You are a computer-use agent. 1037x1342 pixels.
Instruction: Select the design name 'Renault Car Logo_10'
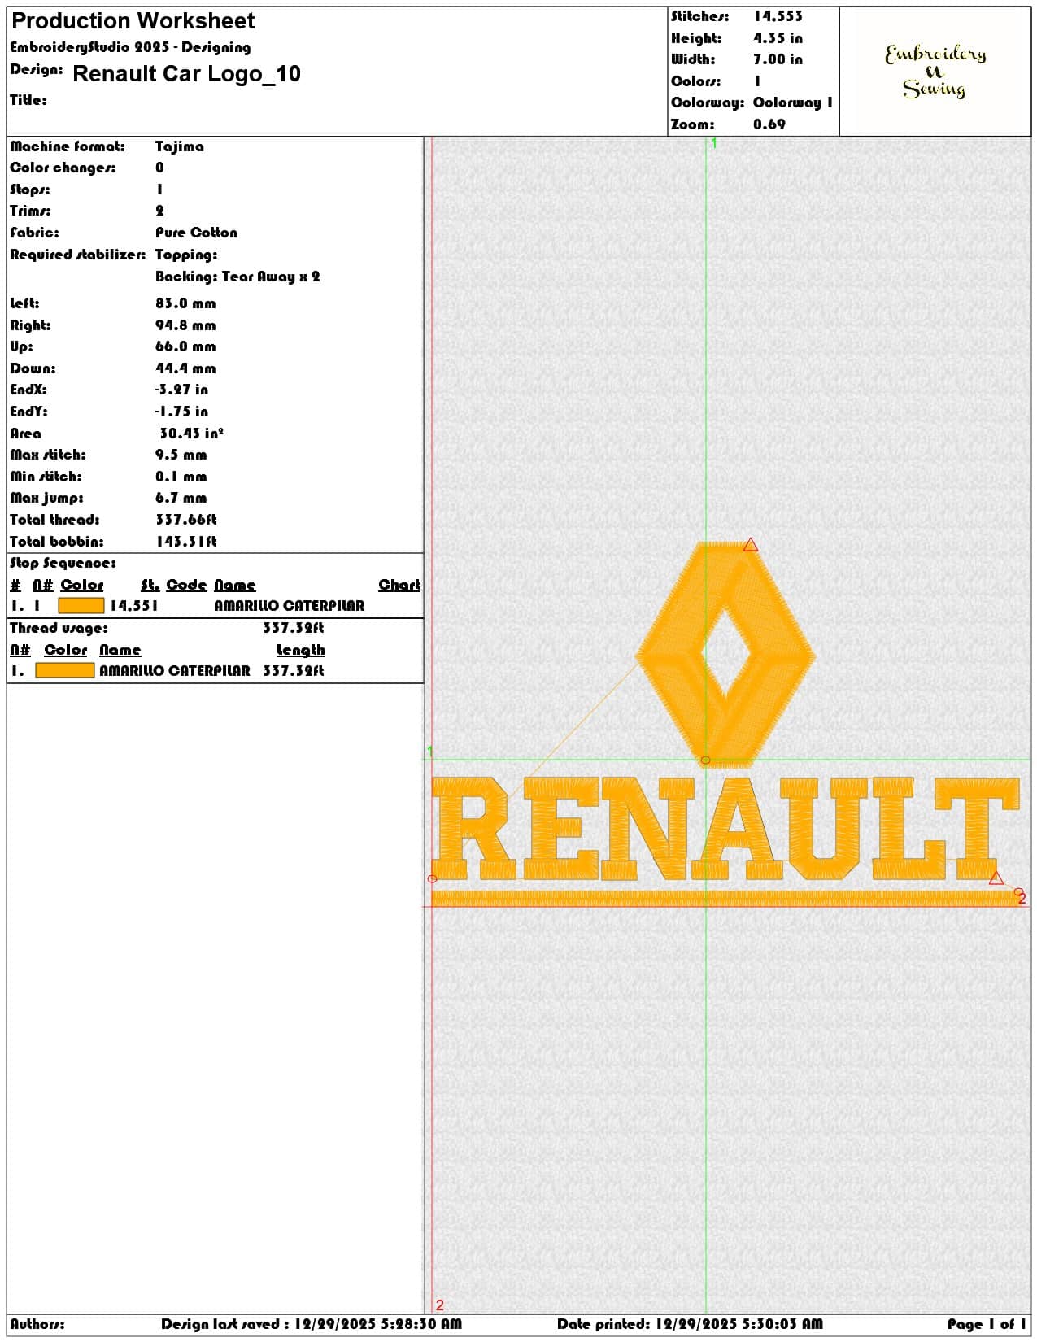pos(186,74)
